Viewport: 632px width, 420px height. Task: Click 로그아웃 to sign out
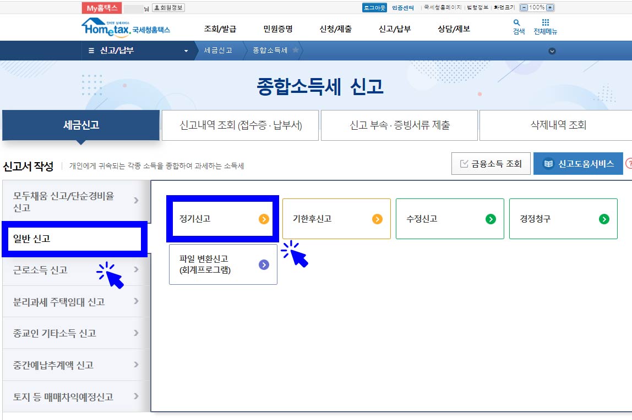374,8
